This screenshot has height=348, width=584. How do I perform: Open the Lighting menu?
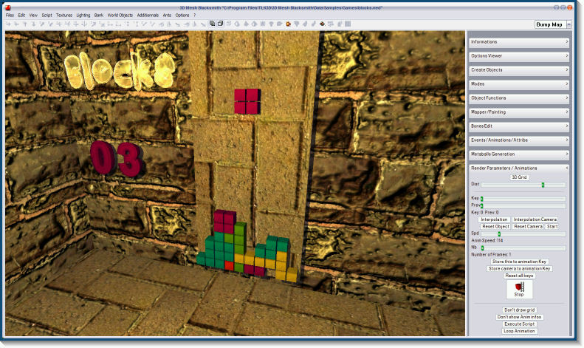[x=83, y=16]
